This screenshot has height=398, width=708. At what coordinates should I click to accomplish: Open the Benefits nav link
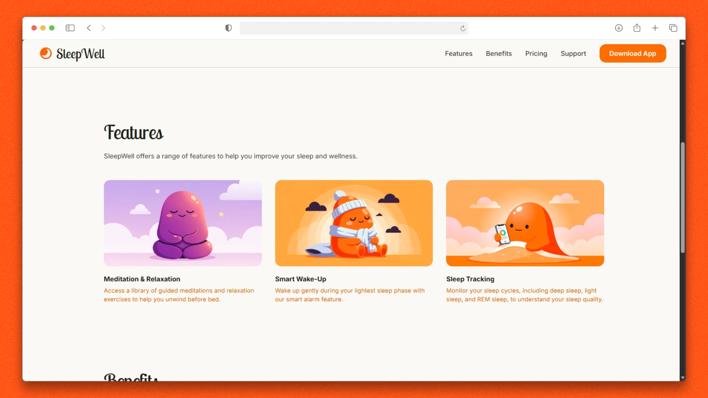pyautogui.click(x=499, y=53)
